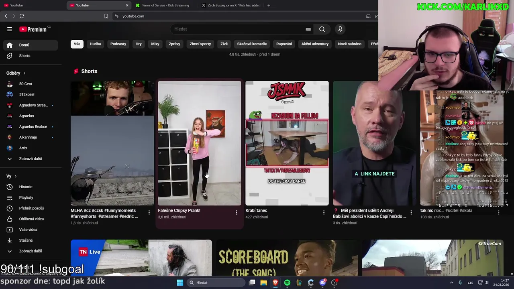This screenshot has width=514, height=289.
Task: Click the YouTube Premium logo
Action: [x=34, y=29]
